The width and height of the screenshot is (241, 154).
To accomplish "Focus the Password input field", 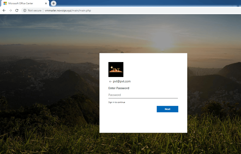I will coord(143,95).
